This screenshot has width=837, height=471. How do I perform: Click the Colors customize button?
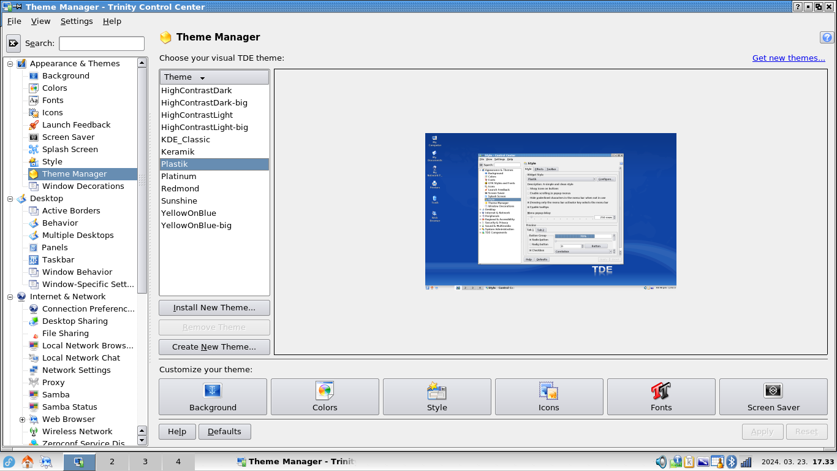tap(325, 397)
